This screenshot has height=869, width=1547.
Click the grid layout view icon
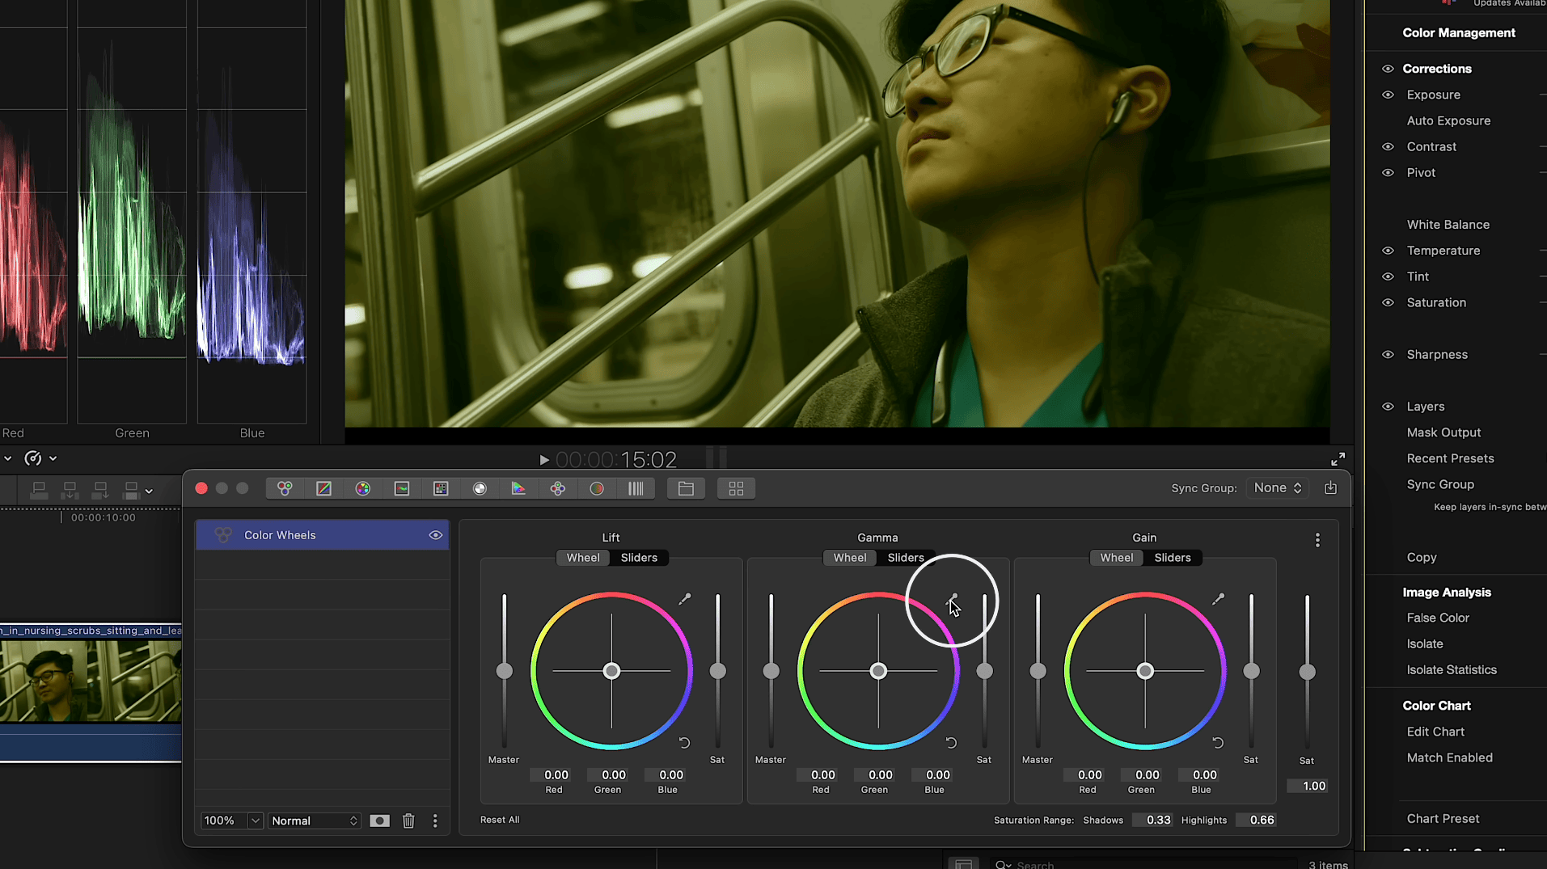pos(736,488)
